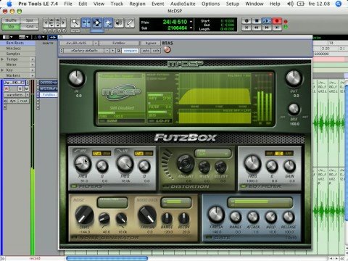Click the red plug-in target icon

tap(167, 50)
